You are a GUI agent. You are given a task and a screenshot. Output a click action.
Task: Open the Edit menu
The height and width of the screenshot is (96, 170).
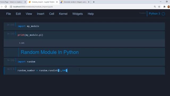(x=18, y=14)
